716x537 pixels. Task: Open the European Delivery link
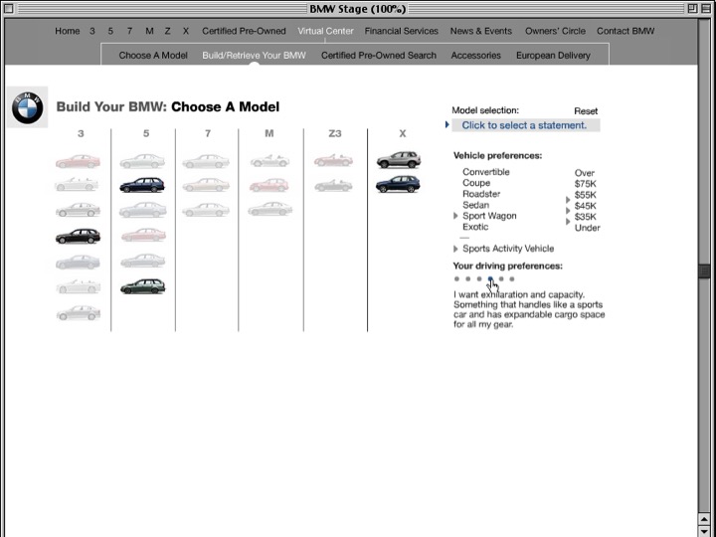(x=552, y=56)
